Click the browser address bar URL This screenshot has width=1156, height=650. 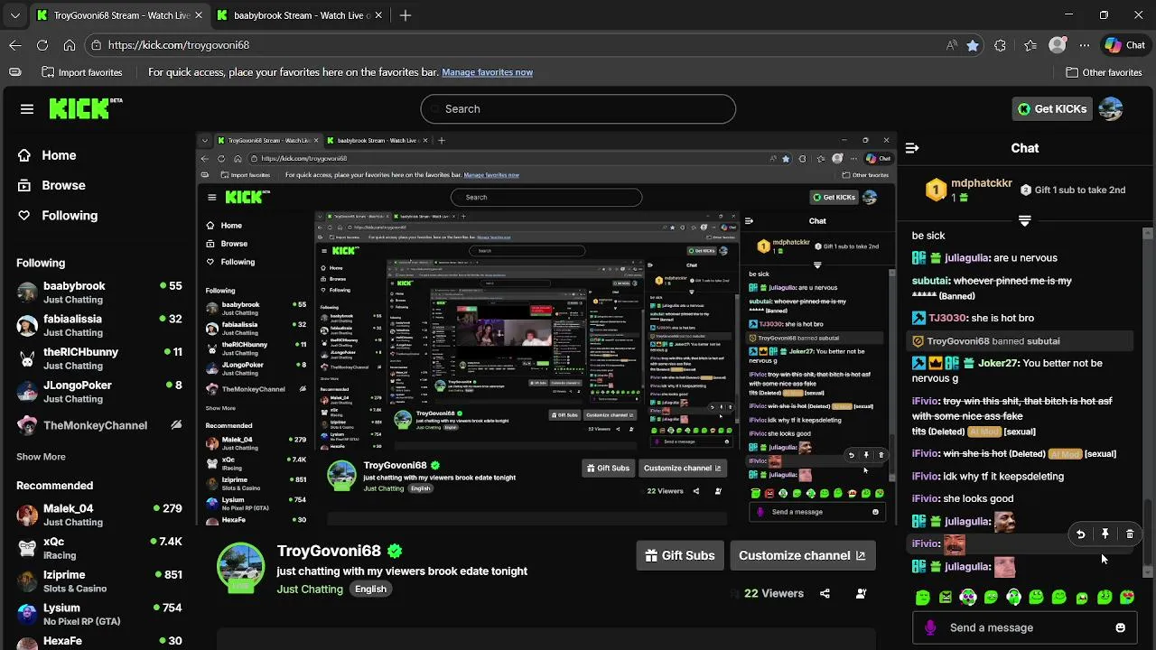pyautogui.click(x=179, y=45)
